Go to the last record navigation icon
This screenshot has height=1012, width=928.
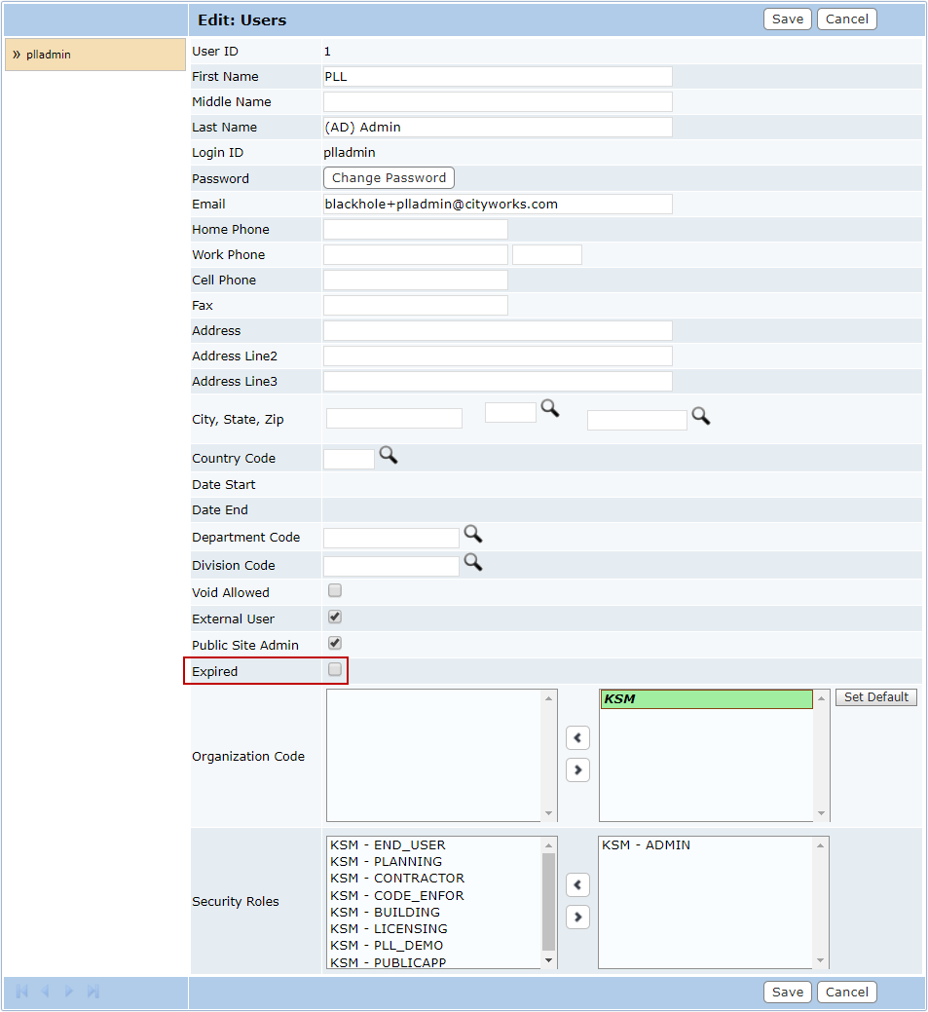click(x=93, y=992)
